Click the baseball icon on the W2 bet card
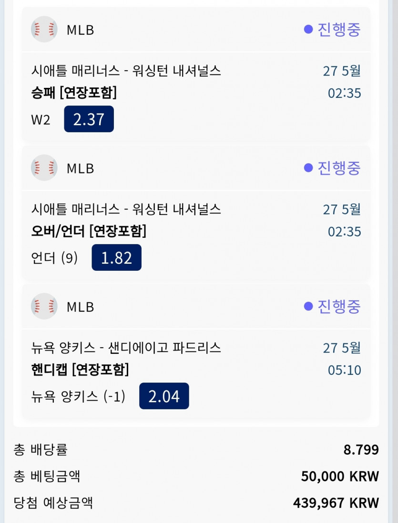 coord(44,30)
